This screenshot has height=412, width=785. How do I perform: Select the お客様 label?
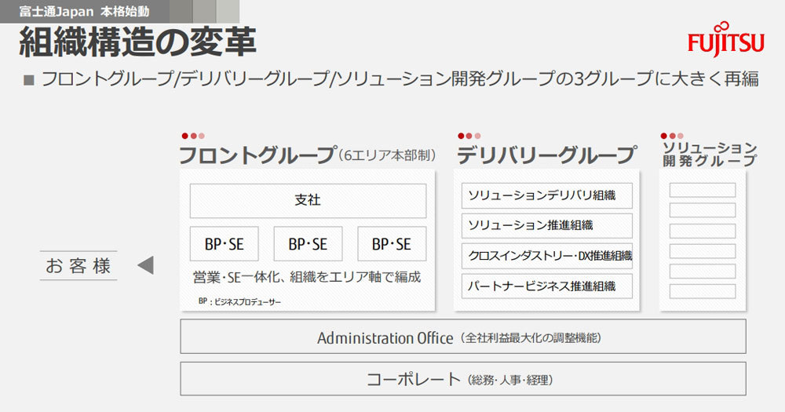pos(78,265)
